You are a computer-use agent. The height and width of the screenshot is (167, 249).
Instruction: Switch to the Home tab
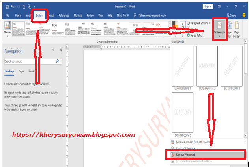pyautogui.click(x=18, y=15)
